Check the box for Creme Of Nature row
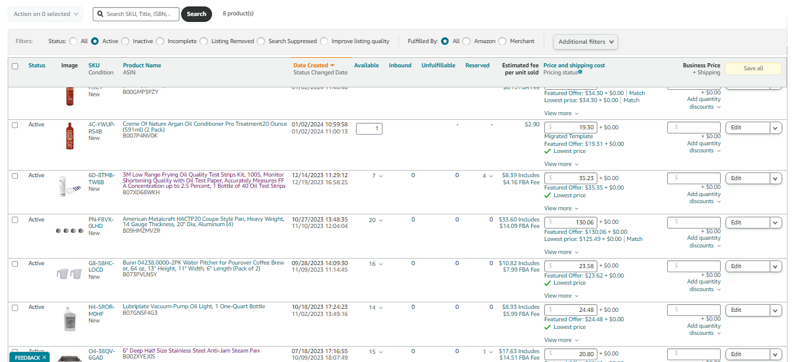Viewport: 794px width, 362px height. tap(15, 125)
